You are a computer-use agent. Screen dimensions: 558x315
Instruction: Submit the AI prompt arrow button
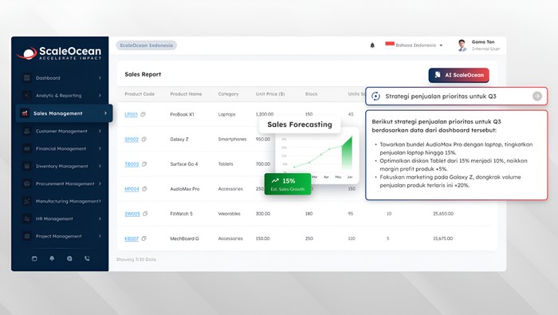click(537, 96)
